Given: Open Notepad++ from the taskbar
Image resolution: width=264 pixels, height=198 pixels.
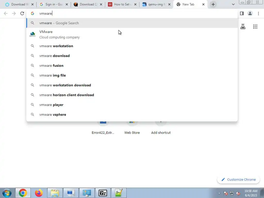Looking at the screenshot, I should tap(119, 193).
